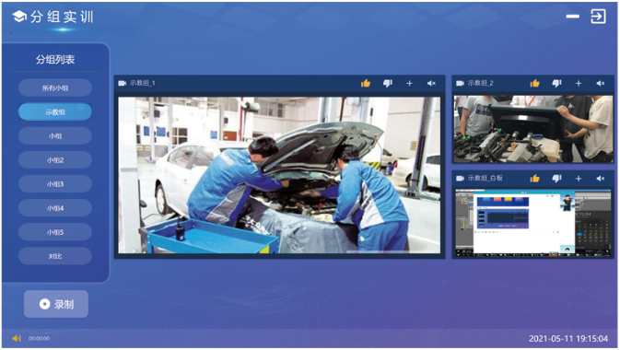Thumbs down the 示教组_2 video
Screen dimensions: 620x350
[x=556, y=83]
